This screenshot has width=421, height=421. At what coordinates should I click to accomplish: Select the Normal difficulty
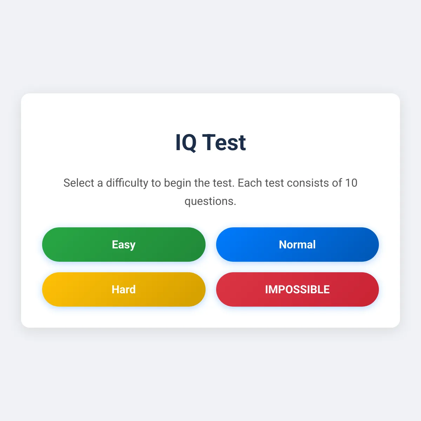(297, 245)
